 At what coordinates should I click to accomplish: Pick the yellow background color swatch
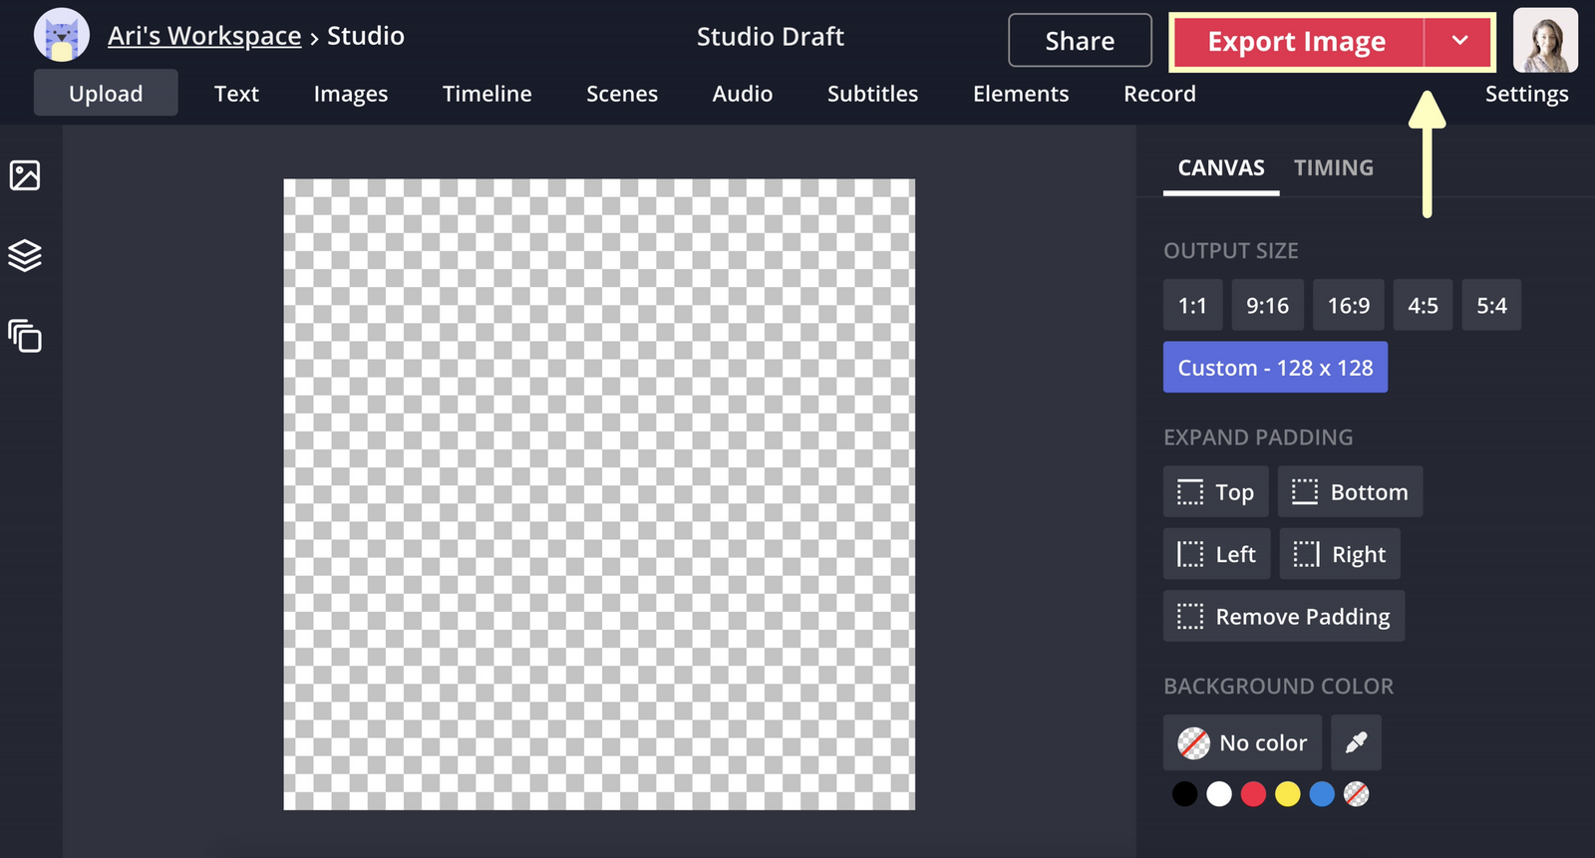(1288, 794)
